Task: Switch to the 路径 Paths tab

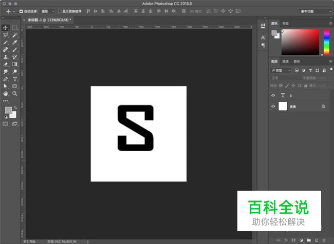Action: pyautogui.click(x=296, y=62)
